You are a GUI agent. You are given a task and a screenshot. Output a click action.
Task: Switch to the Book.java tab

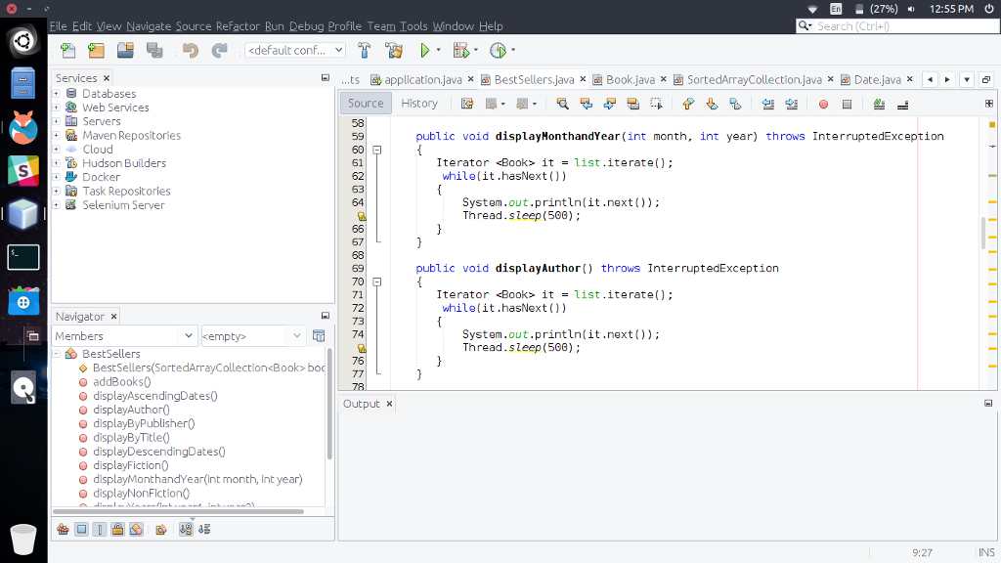click(630, 79)
